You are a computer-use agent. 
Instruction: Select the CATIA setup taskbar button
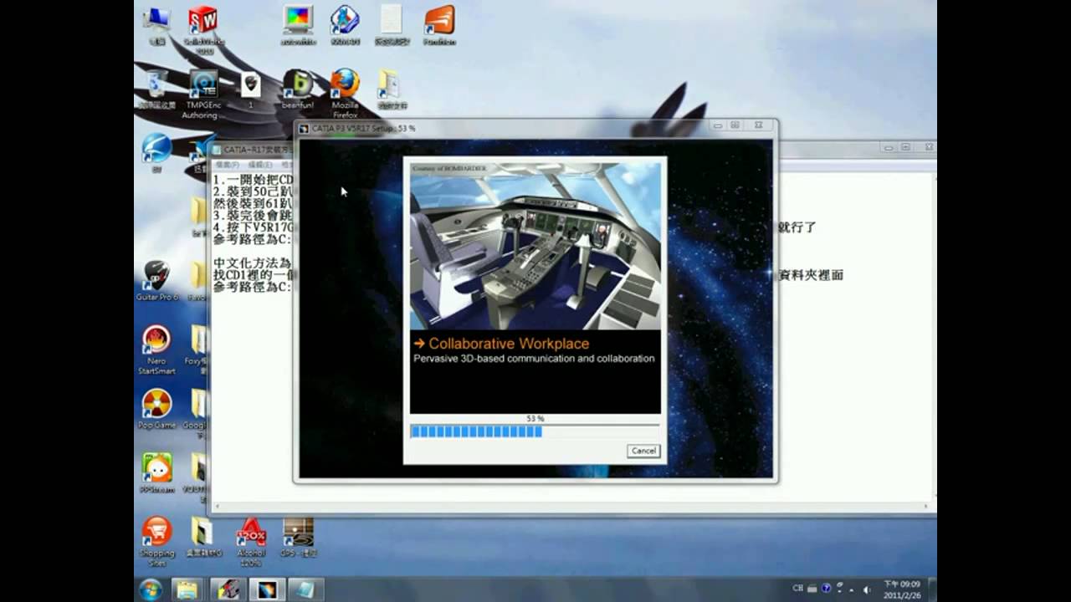point(267,589)
